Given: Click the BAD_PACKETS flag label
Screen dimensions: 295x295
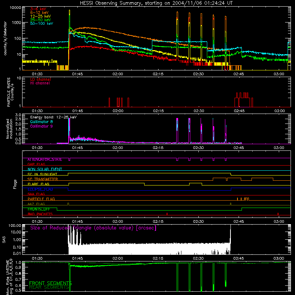Looking at the screenshot, I should (40, 214).
